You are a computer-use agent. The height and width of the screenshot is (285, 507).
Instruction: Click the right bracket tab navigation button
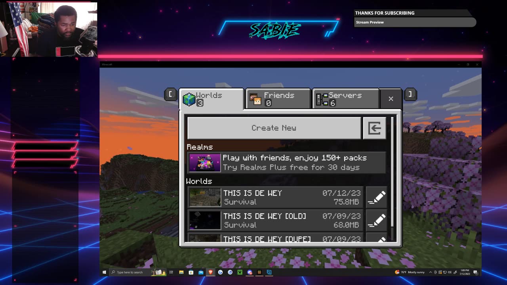[410, 94]
